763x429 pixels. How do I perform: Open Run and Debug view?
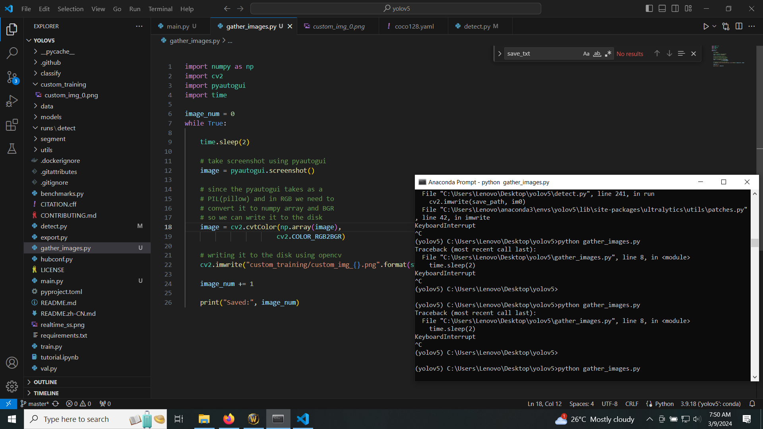[12, 101]
